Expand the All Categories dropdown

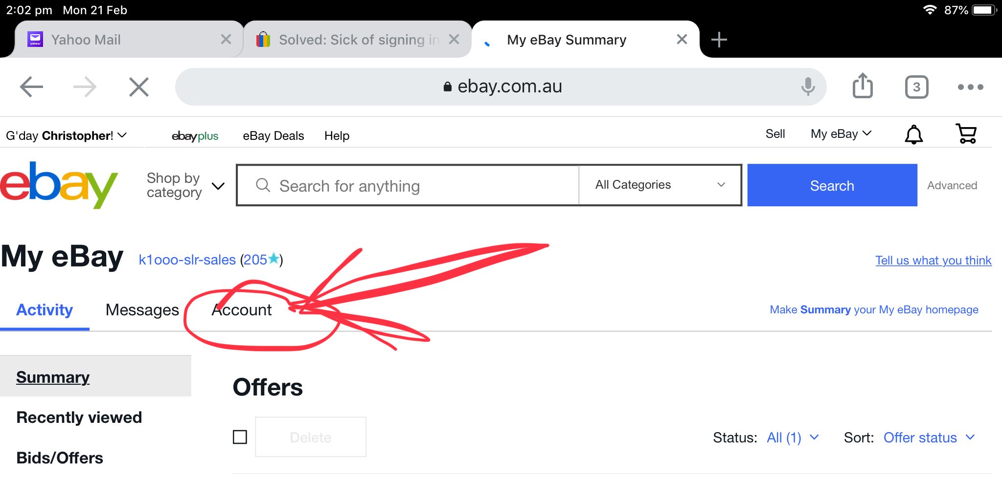tap(660, 185)
